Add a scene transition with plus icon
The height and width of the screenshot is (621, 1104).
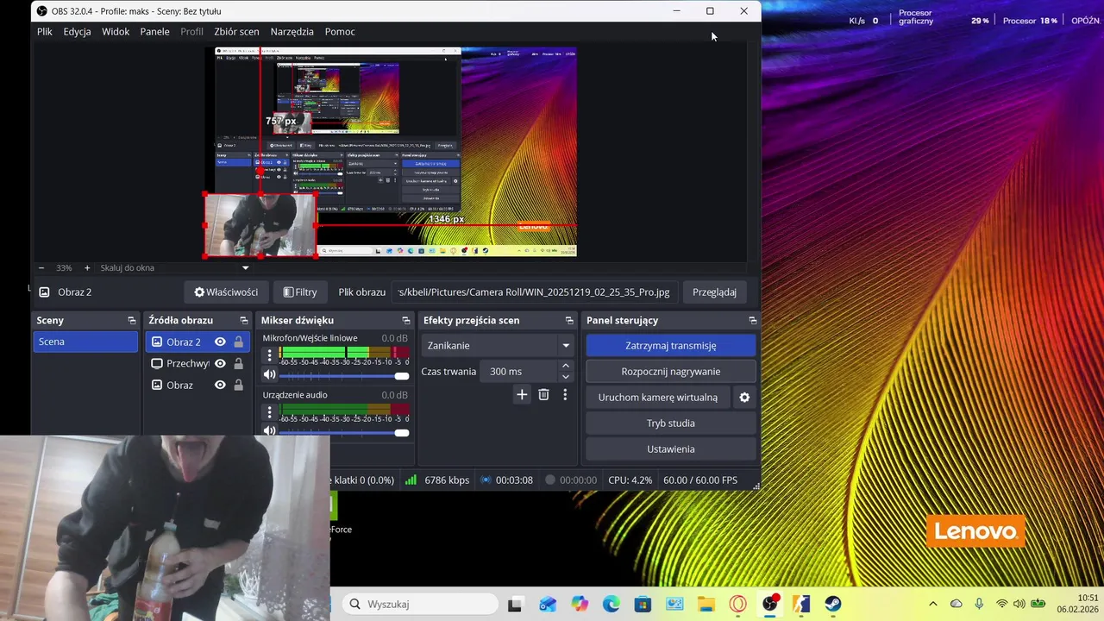point(522,394)
